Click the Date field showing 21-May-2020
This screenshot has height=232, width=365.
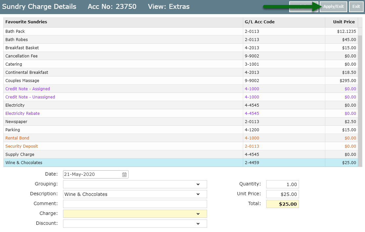[96, 175]
